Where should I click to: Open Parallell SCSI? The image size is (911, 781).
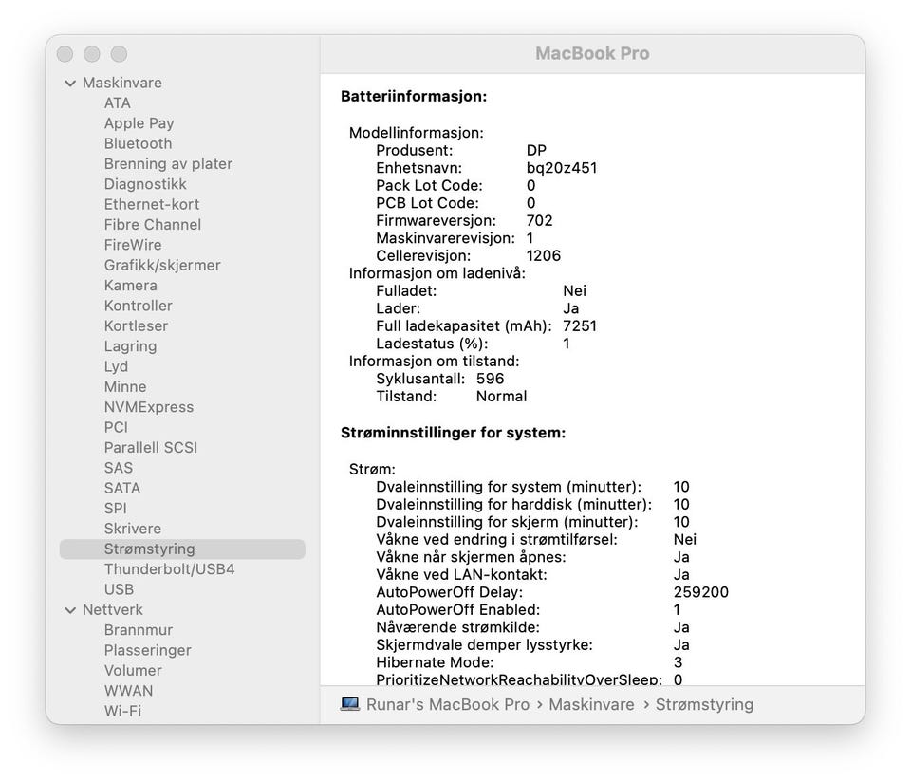[x=151, y=448]
